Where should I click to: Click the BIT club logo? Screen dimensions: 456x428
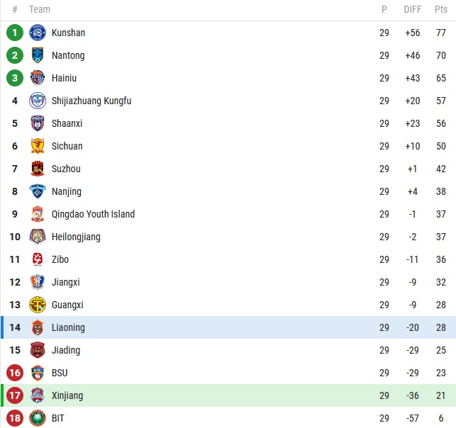(x=38, y=418)
